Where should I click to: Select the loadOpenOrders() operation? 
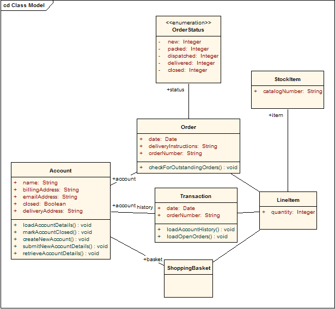(197, 237)
